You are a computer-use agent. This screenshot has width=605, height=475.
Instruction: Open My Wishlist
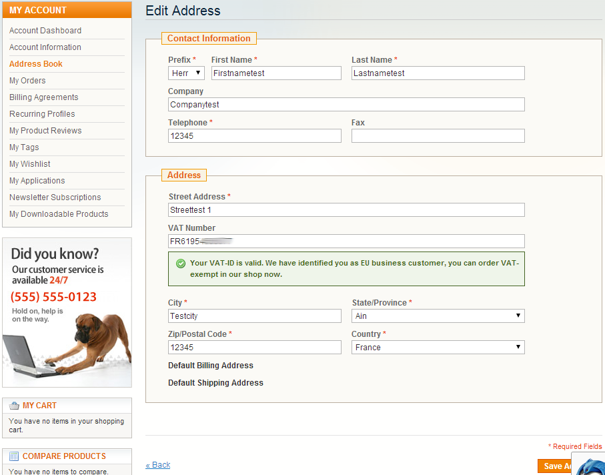[x=29, y=163]
